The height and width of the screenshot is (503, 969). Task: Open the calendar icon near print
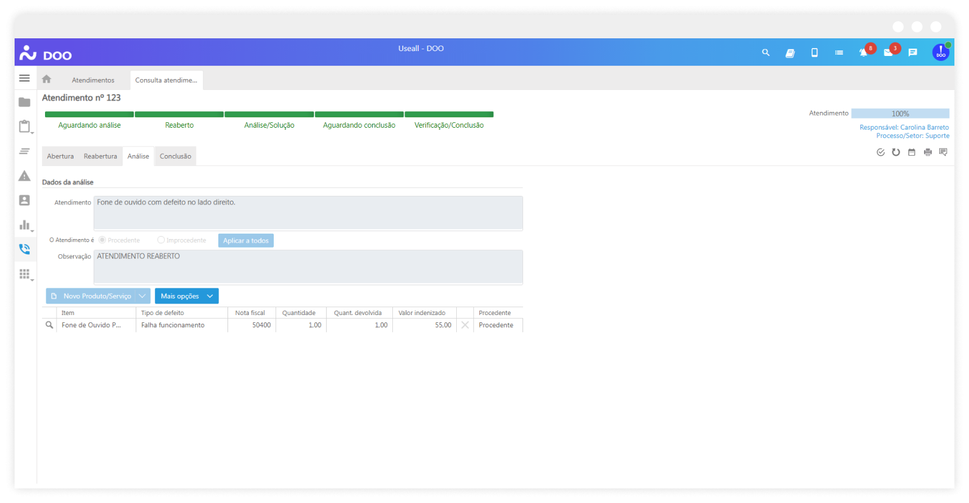pos(911,152)
